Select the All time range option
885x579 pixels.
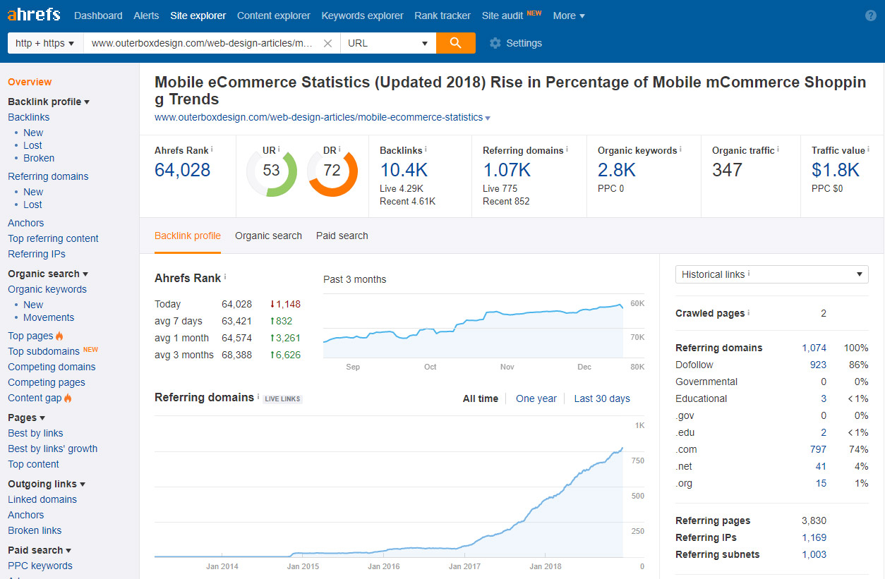click(x=481, y=398)
